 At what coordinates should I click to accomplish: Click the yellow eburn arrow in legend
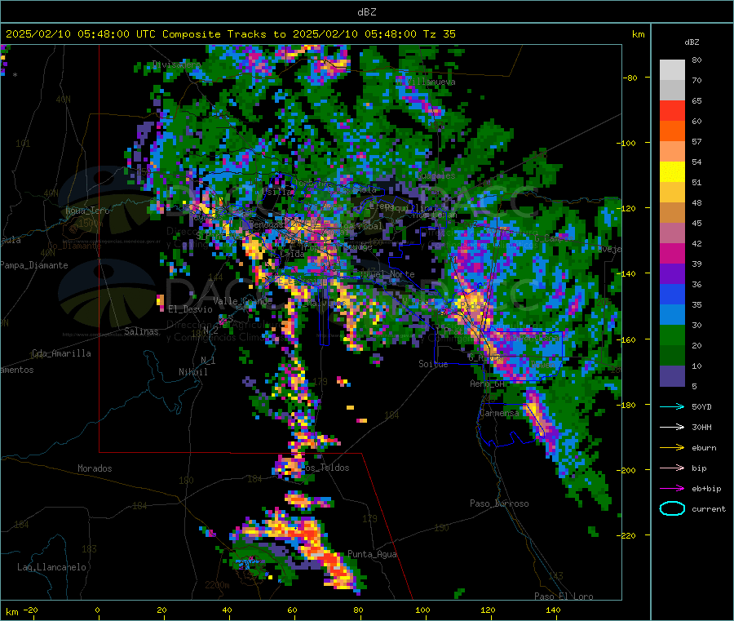coord(672,447)
